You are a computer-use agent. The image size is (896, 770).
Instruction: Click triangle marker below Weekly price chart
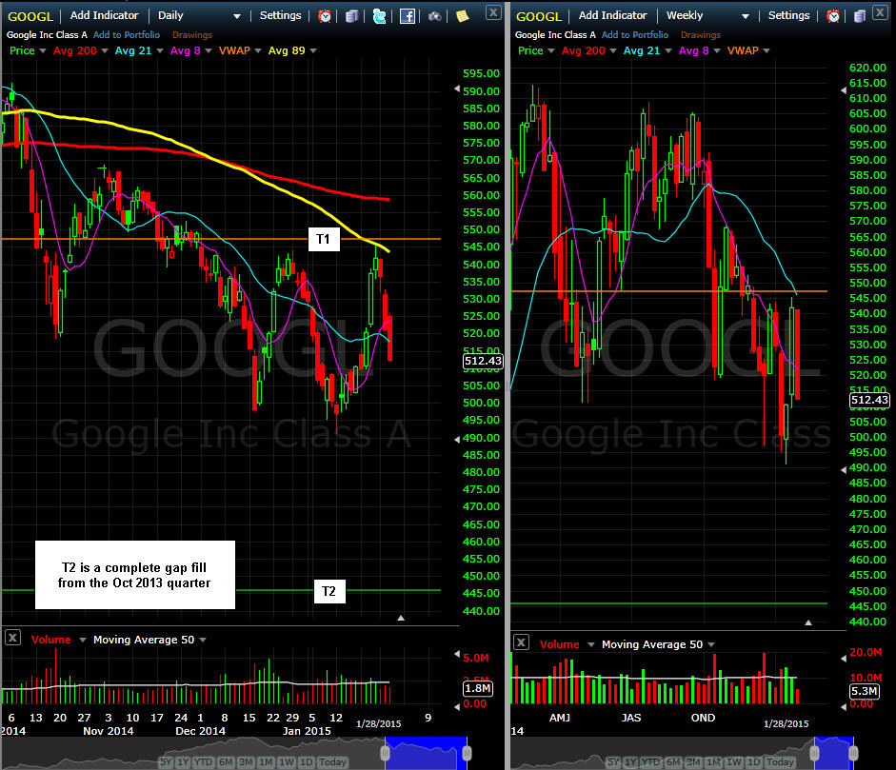[x=808, y=622]
